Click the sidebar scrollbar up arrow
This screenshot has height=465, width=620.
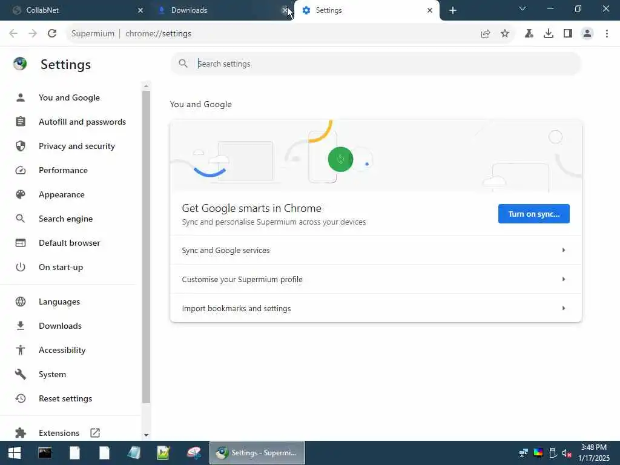[x=146, y=86]
